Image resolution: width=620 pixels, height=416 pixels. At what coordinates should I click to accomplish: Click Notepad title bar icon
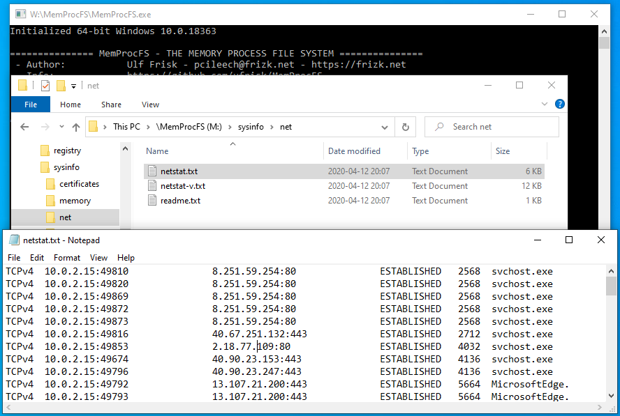click(x=14, y=240)
